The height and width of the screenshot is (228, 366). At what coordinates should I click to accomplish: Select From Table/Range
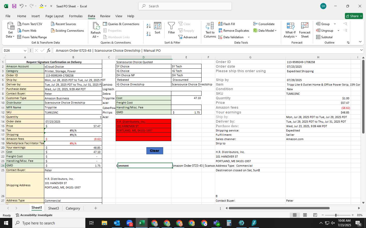32,37
